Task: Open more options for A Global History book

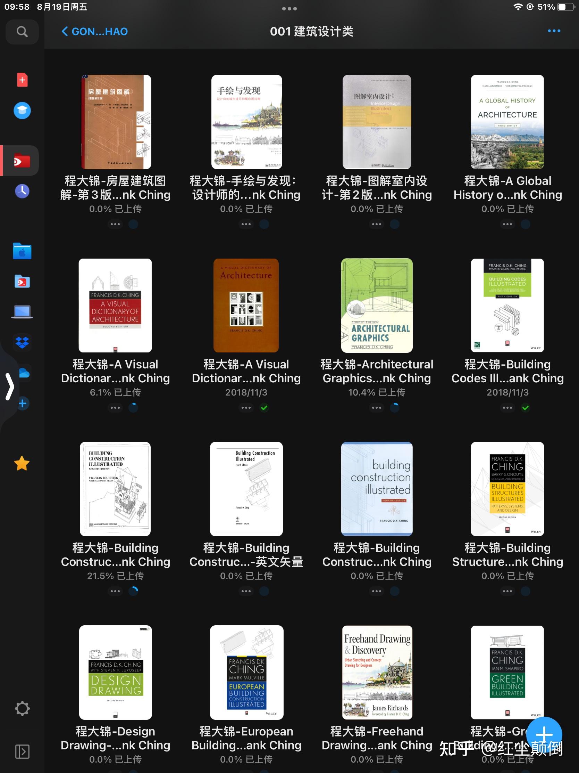Action: (507, 224)
